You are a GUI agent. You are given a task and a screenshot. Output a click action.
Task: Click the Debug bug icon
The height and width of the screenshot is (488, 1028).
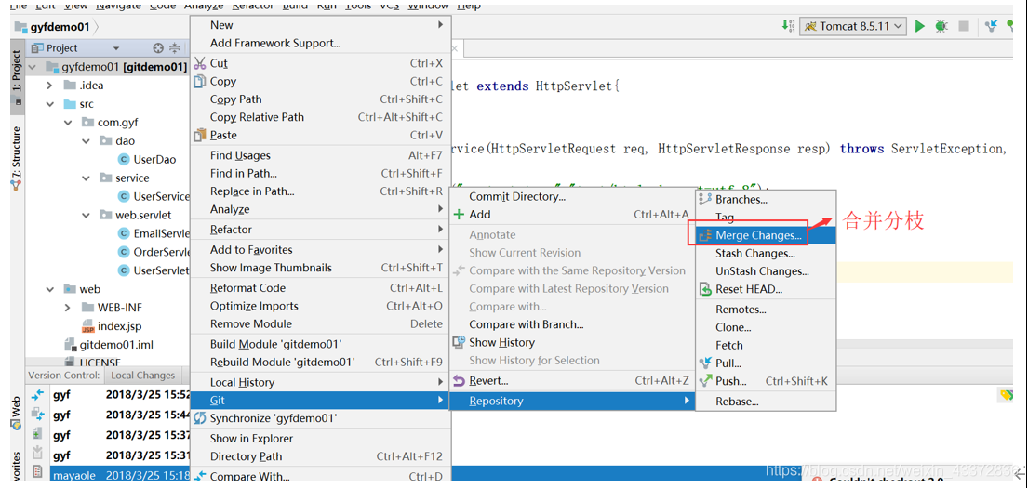tap(941, 26)
